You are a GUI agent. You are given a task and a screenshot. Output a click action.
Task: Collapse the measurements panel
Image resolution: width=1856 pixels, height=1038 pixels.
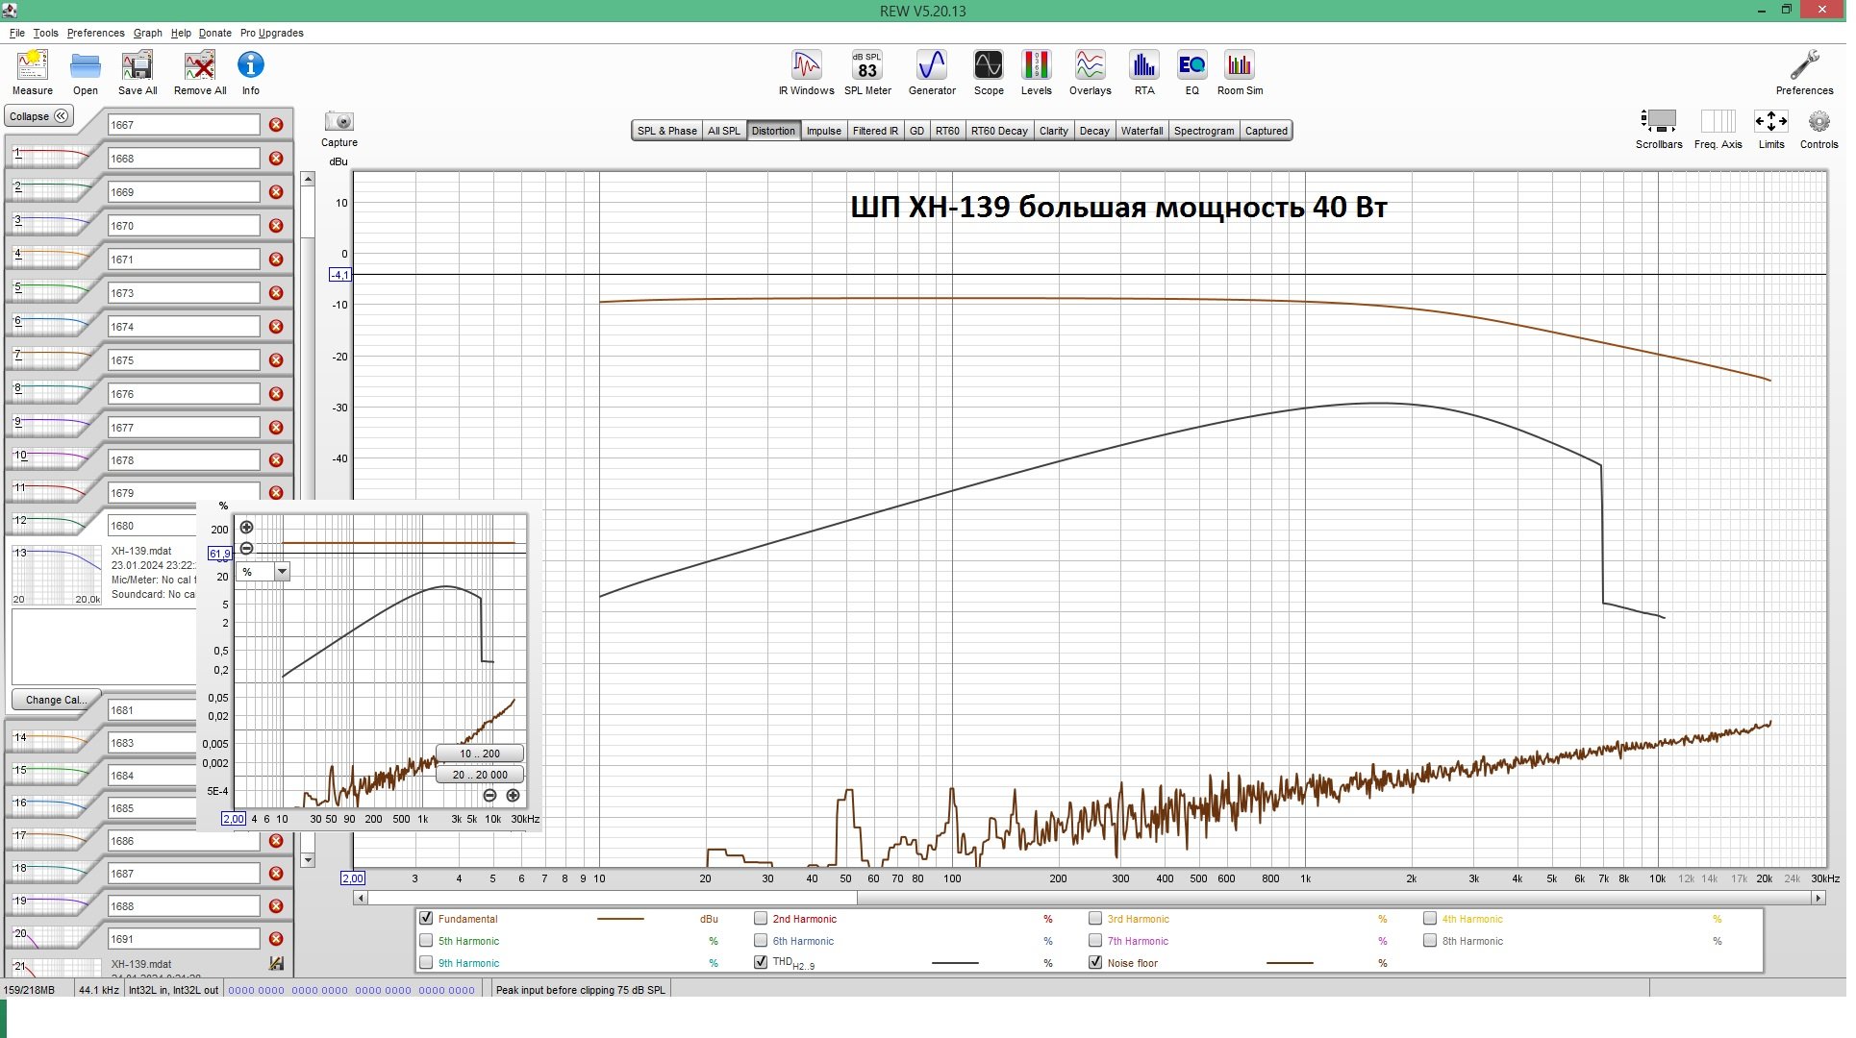(38, 116)
